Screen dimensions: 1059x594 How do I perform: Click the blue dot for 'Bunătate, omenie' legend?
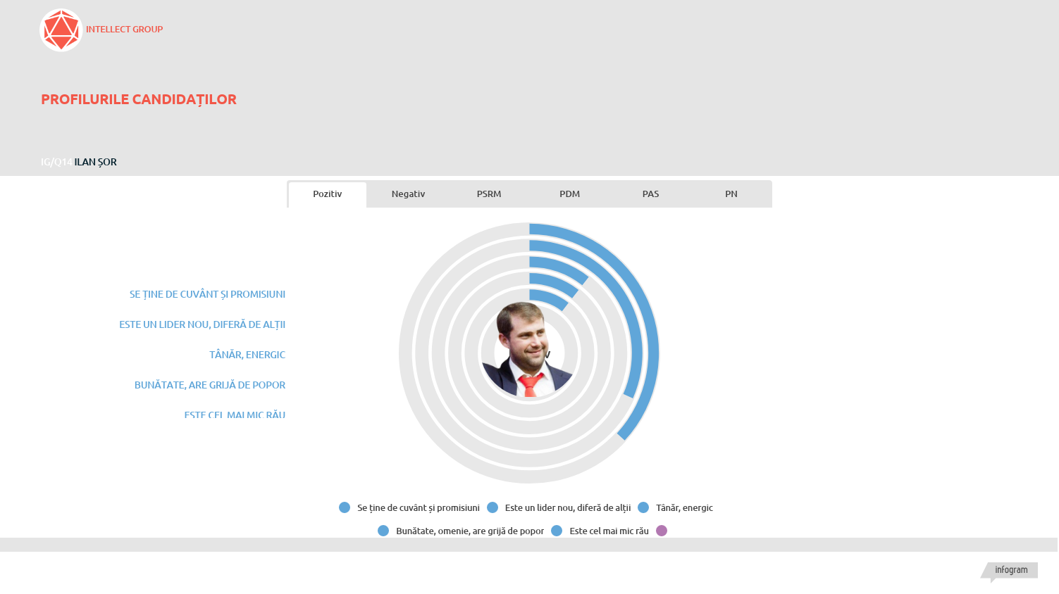[x=383, y=531]
